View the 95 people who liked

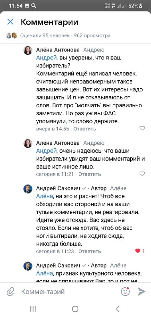[x=45, y=36]
